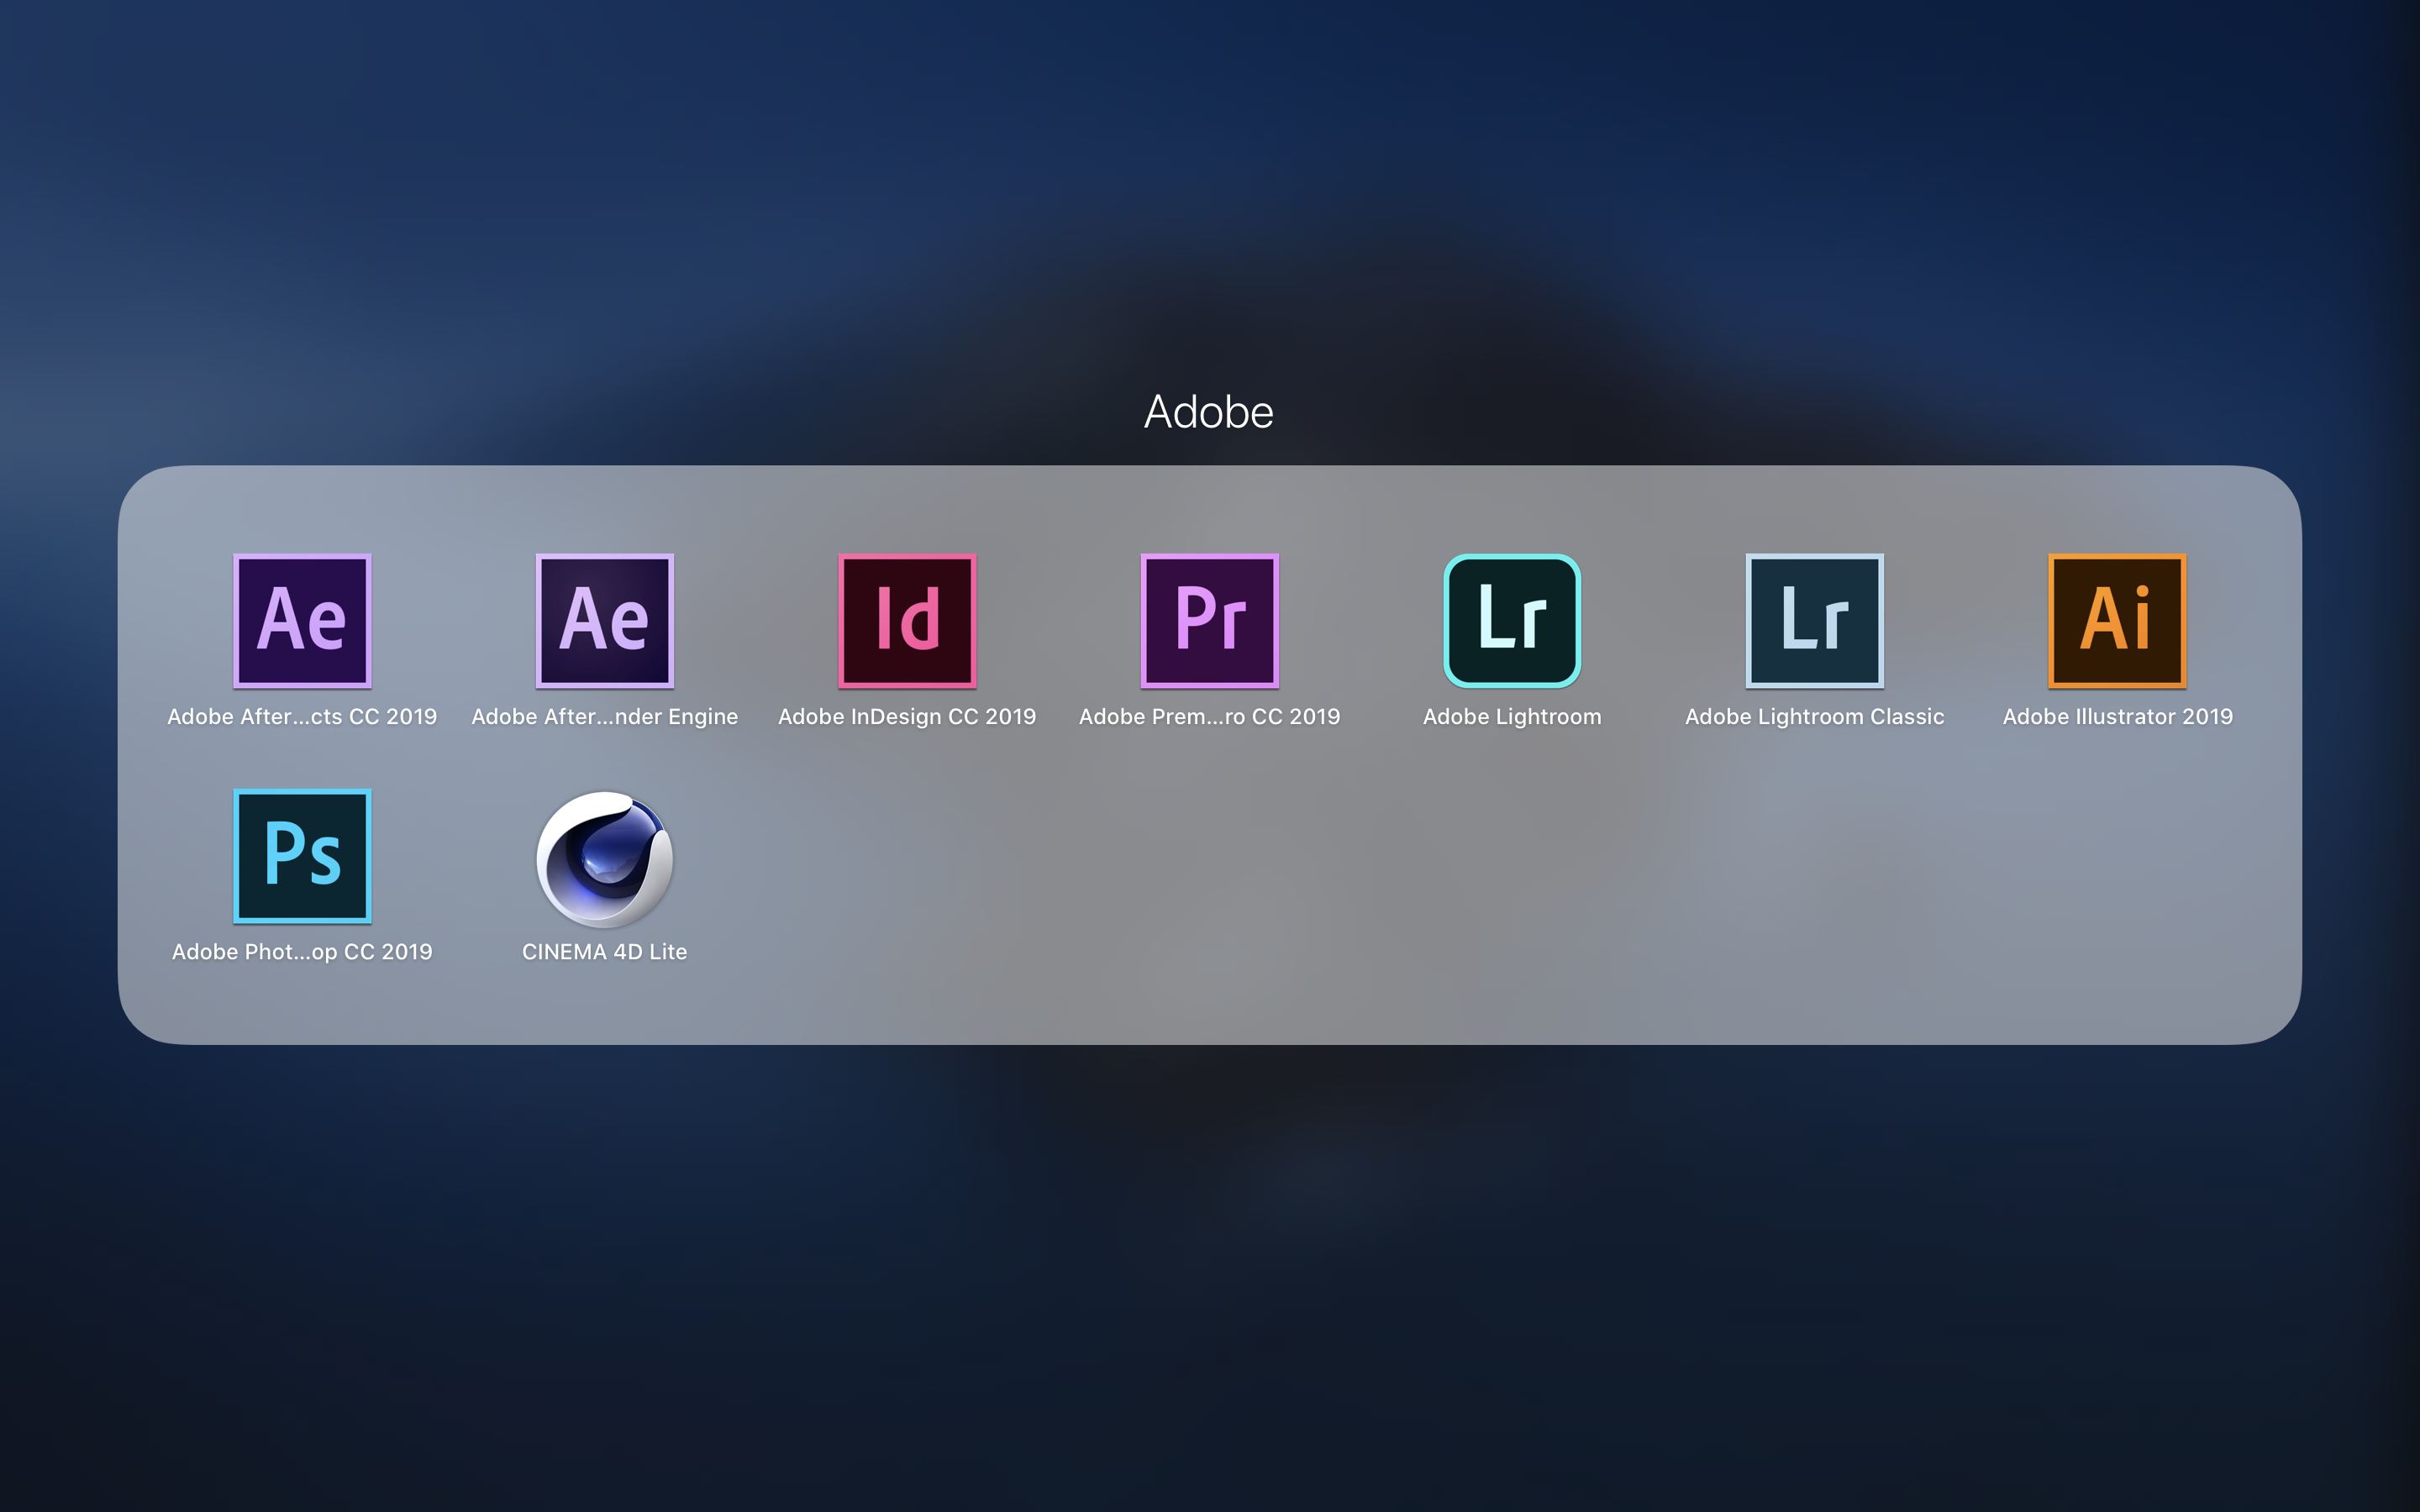Open Adobe Illustrator 2019 icon
The height and width of the screenshot is (1512, 2420).
tap(2117, 621)
